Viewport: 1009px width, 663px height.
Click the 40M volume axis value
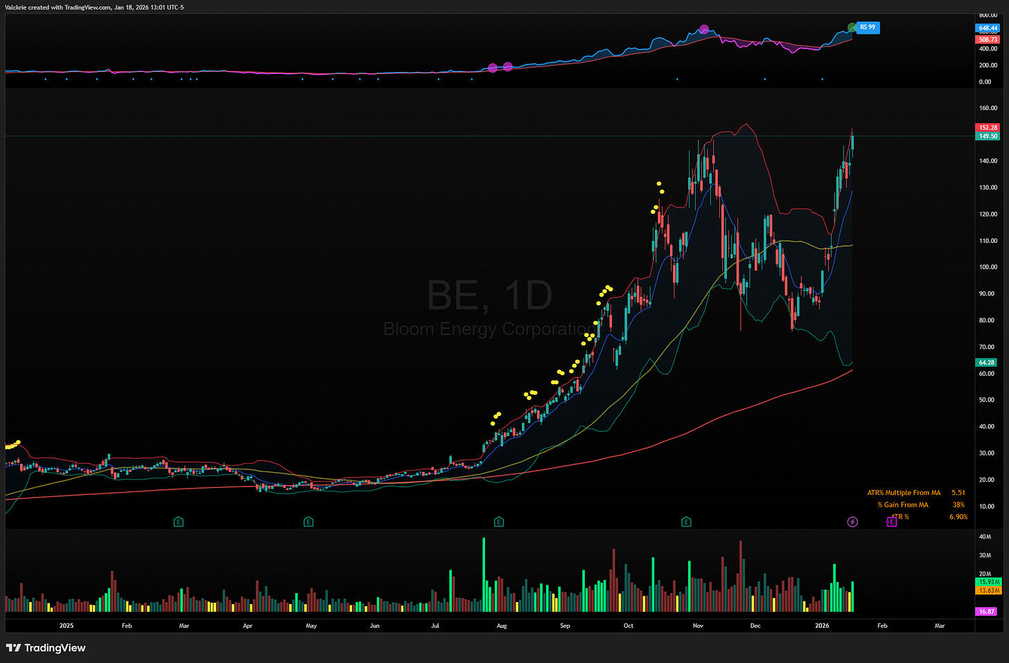(985, 537)
